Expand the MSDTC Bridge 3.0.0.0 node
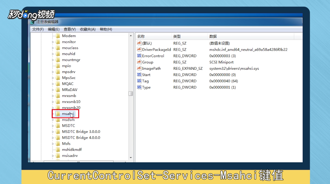The height and width of the screenshot is (184, 330). pos(53,131)
